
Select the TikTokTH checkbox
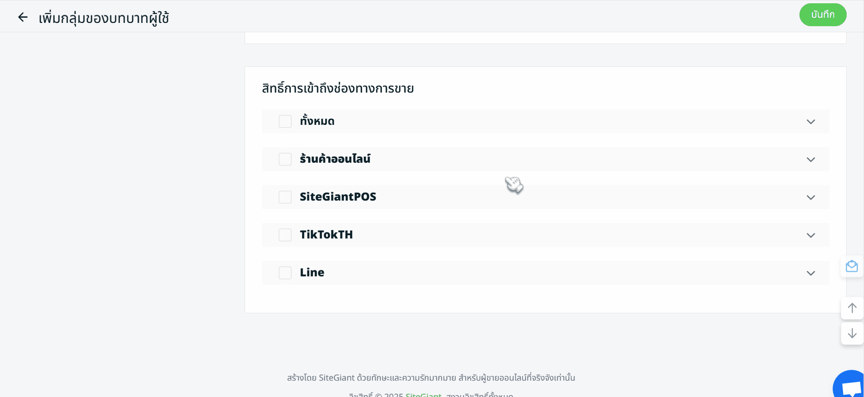coord(285,235)
